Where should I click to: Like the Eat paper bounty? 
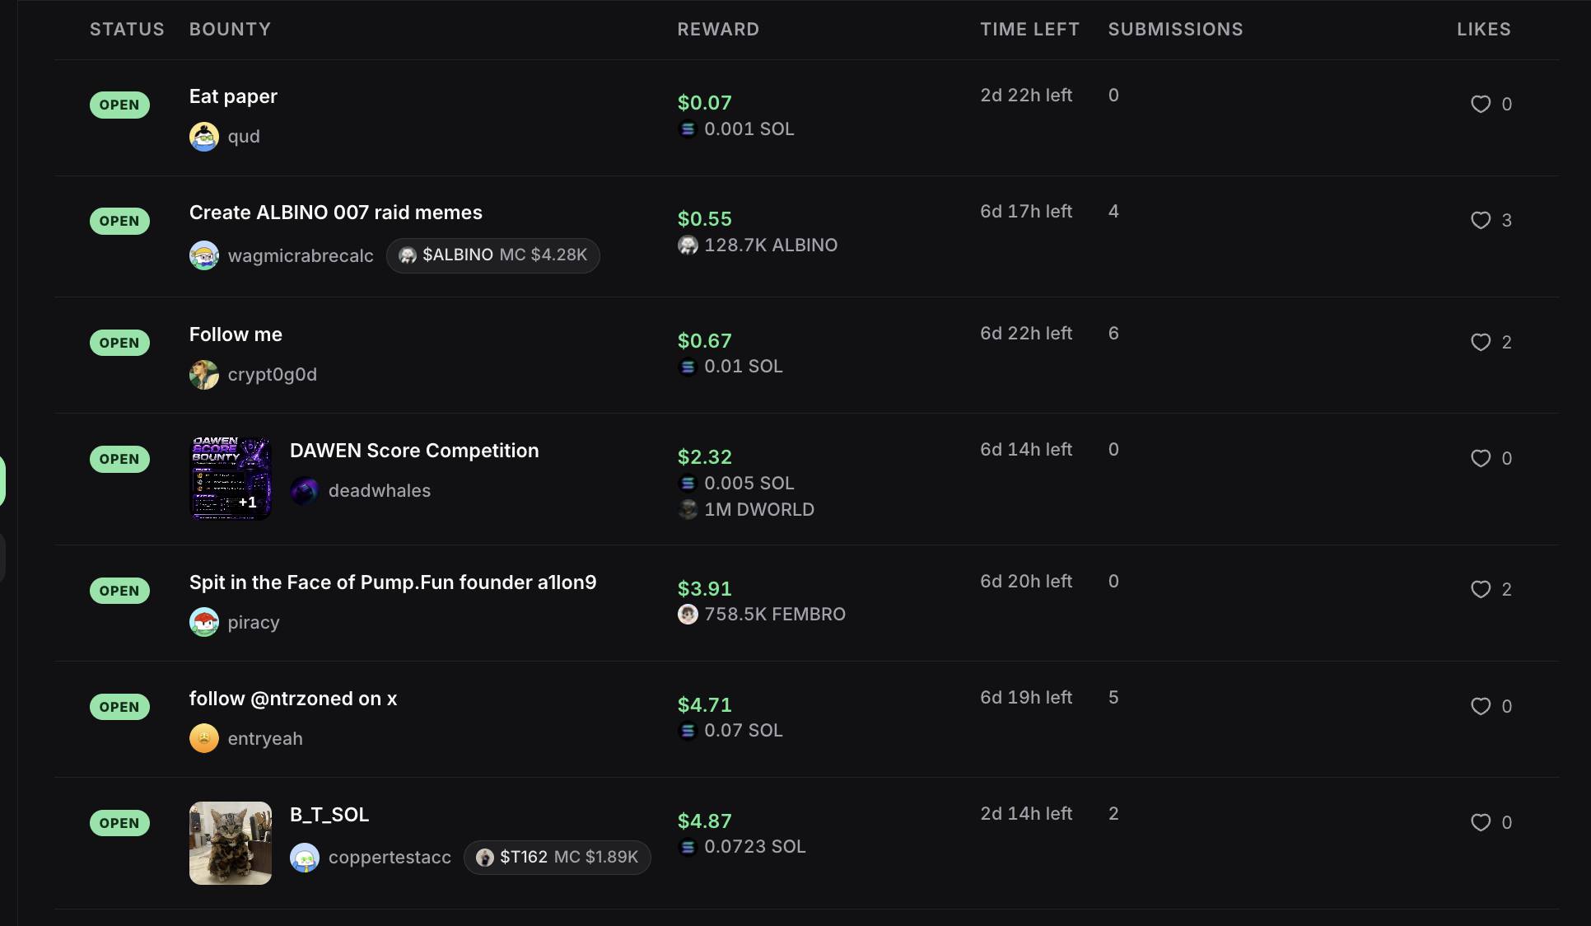(x=1481, y=104)
